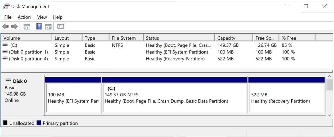Click the Disk Management title bar app icon
This screenshot has width=334, height=137.
click(6, 7)
